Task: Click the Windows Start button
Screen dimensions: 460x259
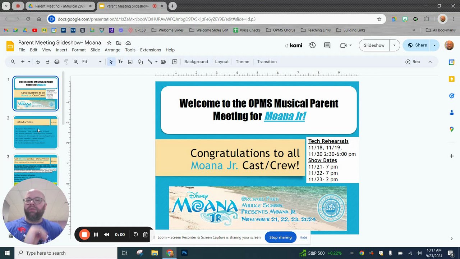Action: [x=6, y=253]
